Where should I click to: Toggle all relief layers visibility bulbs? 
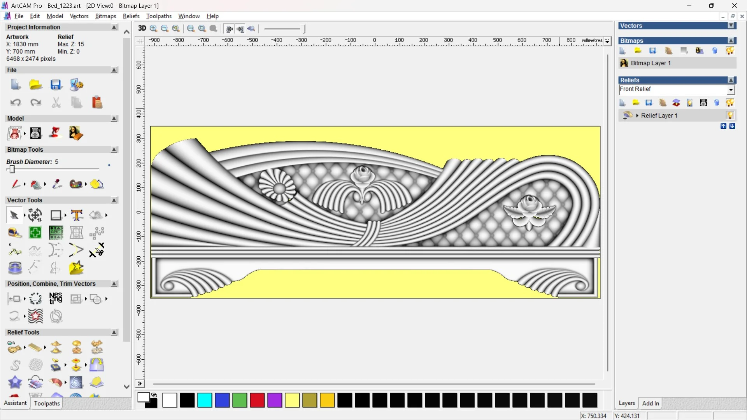click(730, 103)
